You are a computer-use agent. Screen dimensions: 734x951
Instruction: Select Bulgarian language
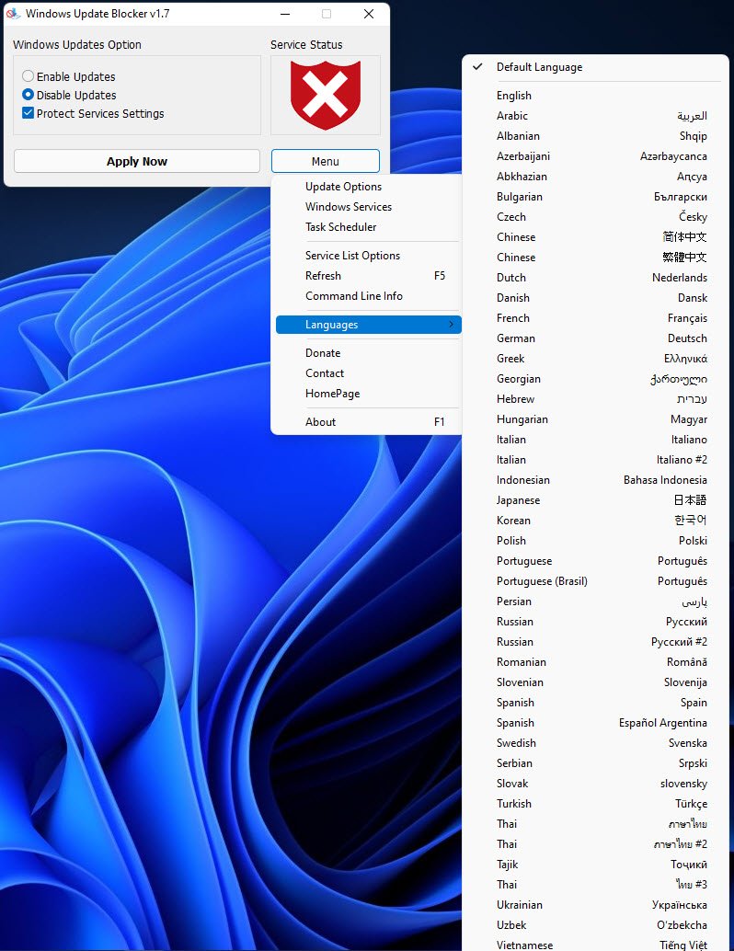(x=595, y=197)
